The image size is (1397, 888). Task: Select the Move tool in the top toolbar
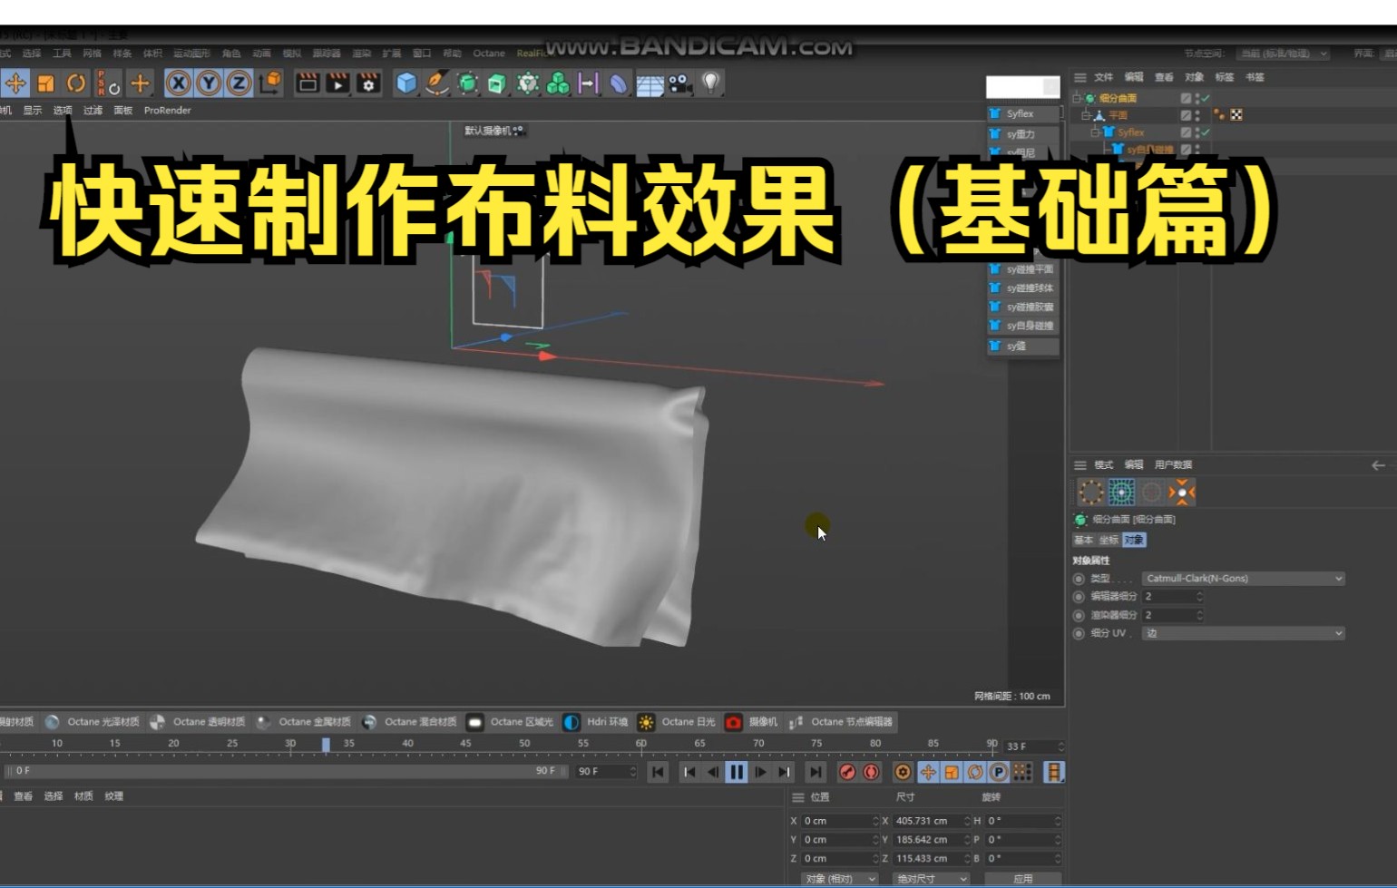[14, 83]
